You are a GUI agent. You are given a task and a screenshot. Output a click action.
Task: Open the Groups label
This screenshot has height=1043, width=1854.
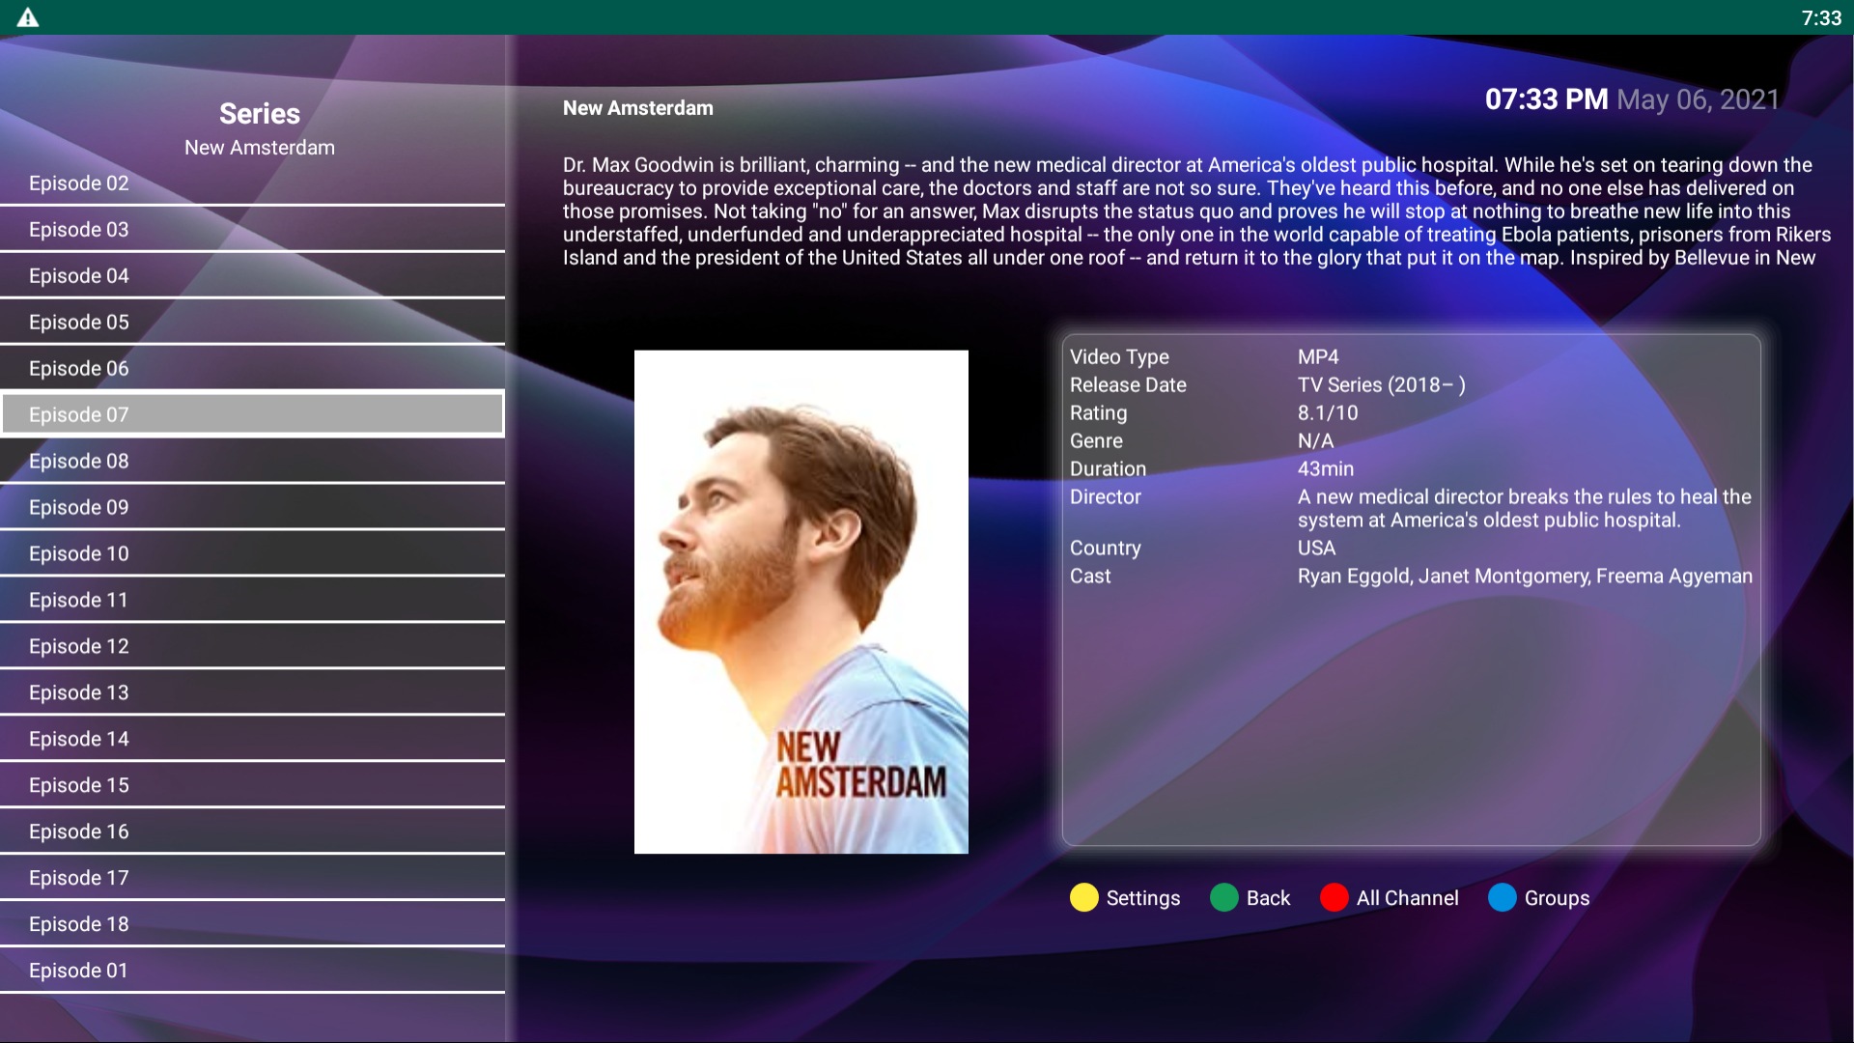(x=1557, y=898)
